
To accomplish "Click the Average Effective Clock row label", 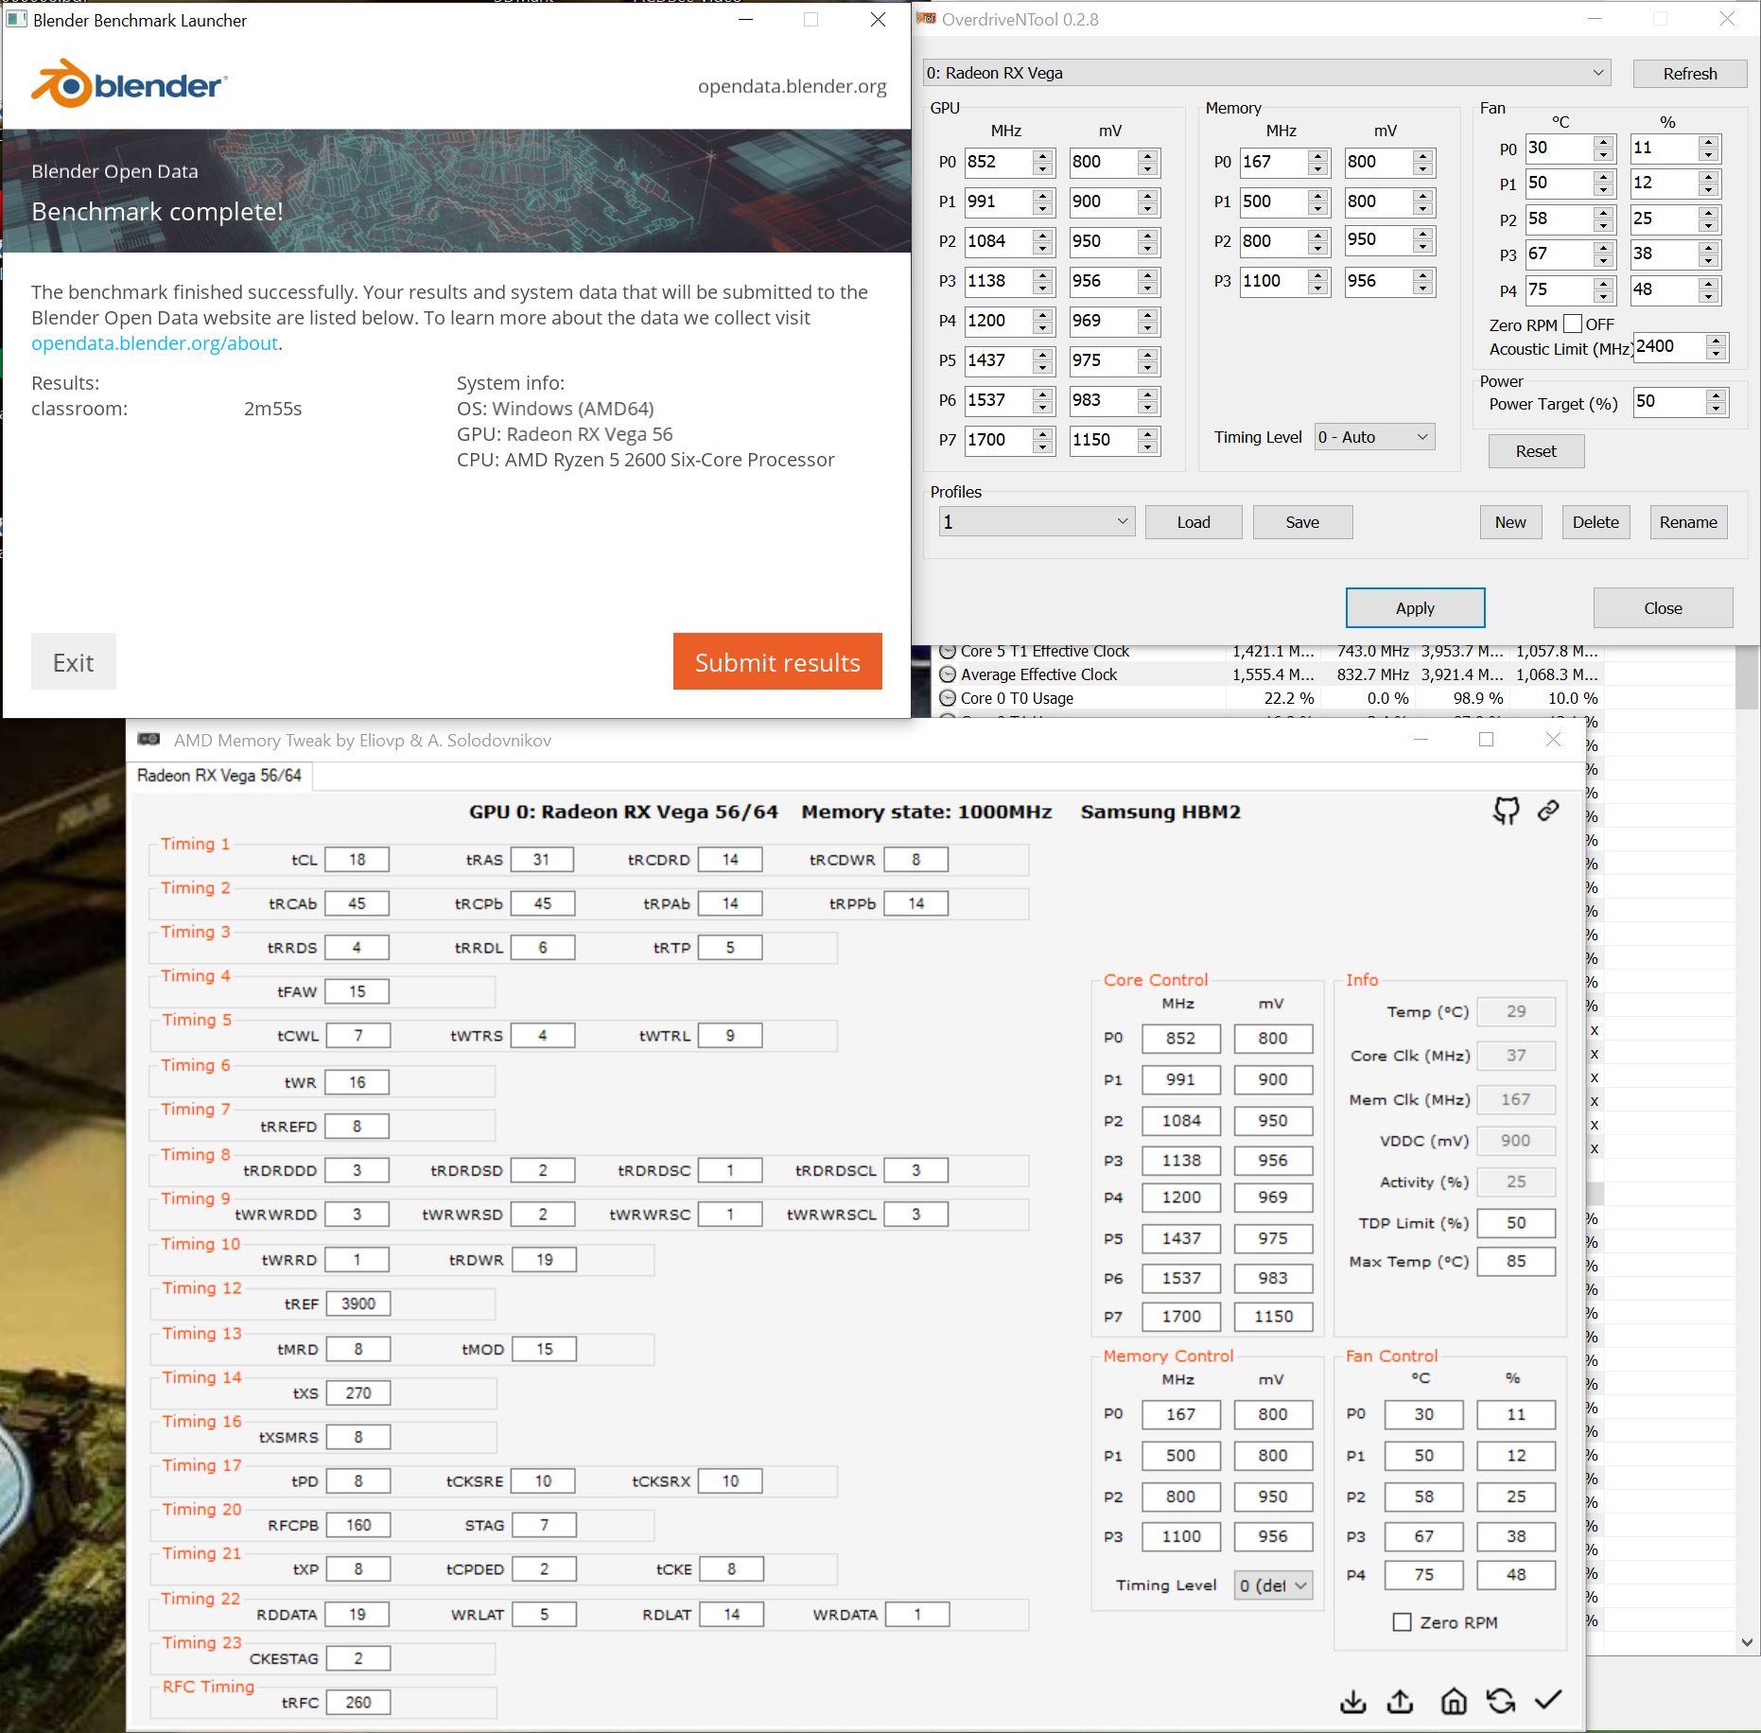I will pos(1038,674).
